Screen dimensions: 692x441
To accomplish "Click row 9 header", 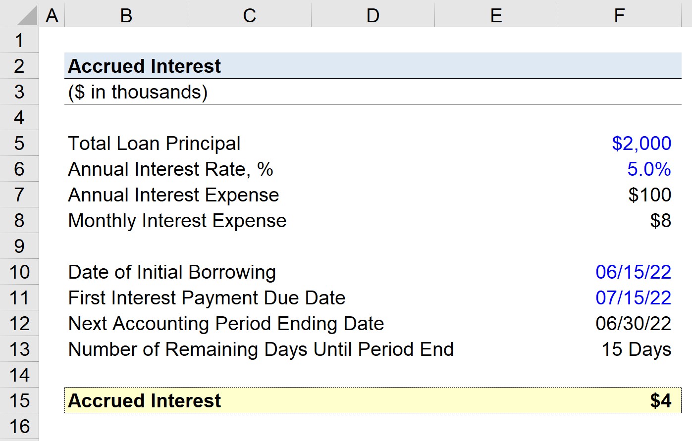I will click(x=19, y=246).
